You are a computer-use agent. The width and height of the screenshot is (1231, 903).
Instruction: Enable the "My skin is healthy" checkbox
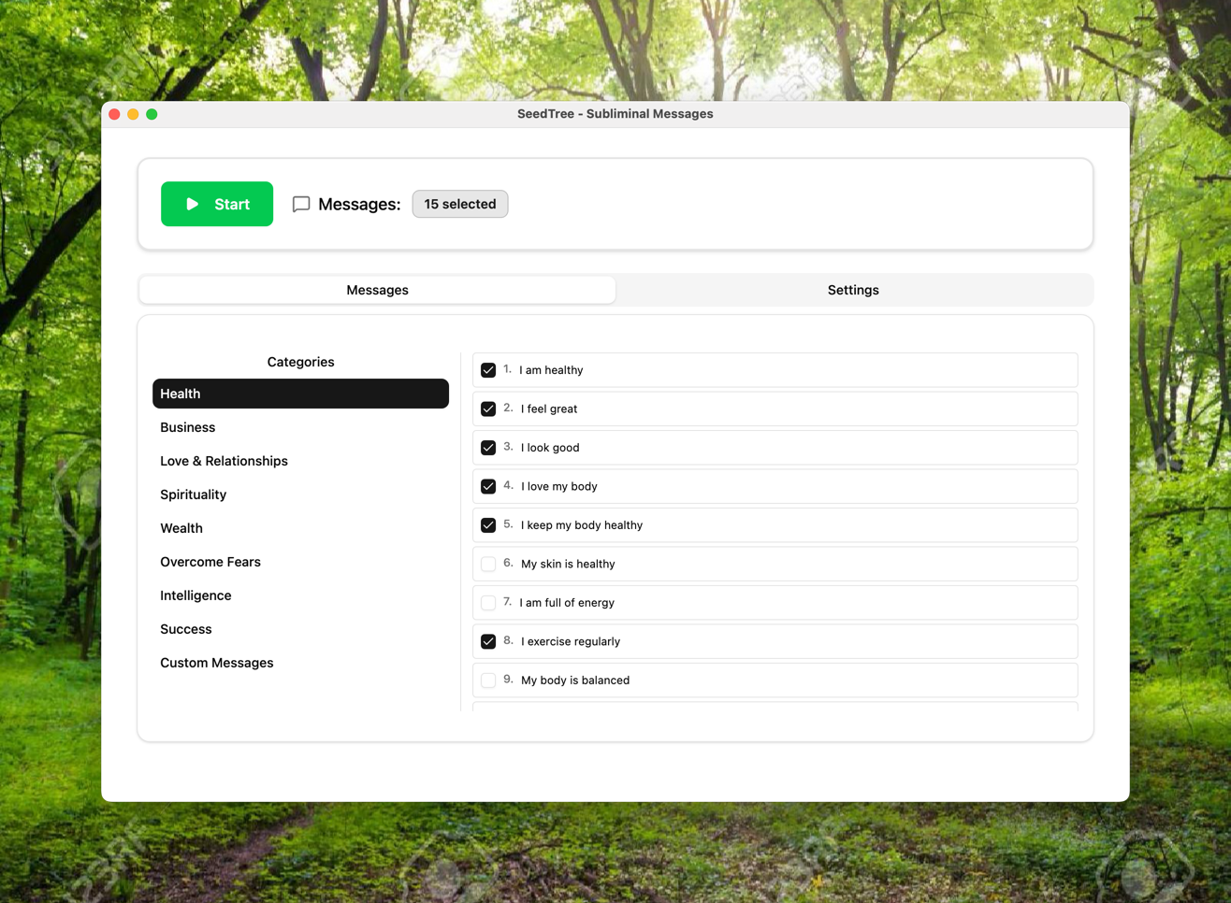pyautogui.click(x=488, y=564)
